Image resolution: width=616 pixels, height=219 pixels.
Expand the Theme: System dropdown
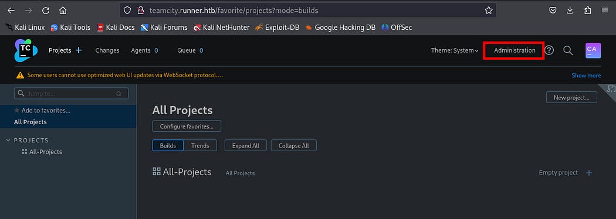pyautogui.click(x=455, y=50)
